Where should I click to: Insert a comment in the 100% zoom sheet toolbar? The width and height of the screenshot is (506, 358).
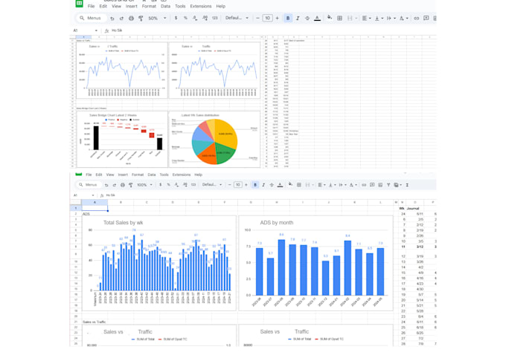click(372, 185)
